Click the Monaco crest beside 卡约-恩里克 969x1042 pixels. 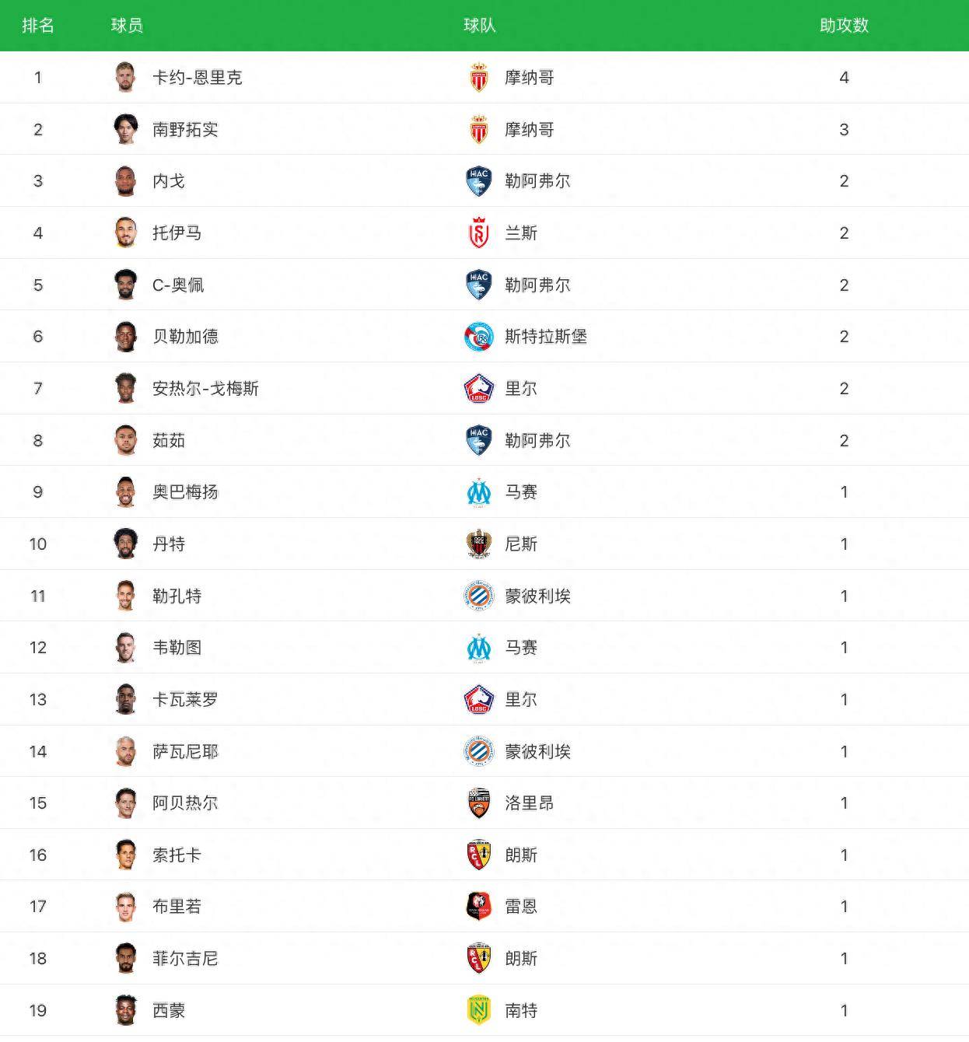pyautogui.click(x=479, y=77)
